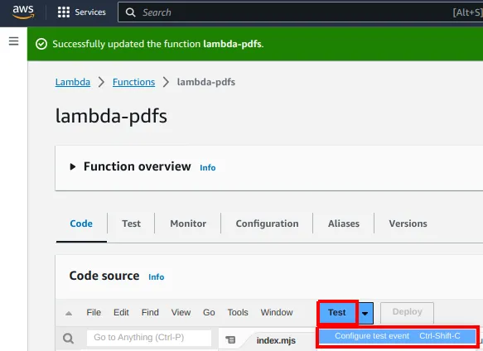Follow the Functions breadcrumb link
The height and width of the screenshot is (351, 483).
click(133, 82)
